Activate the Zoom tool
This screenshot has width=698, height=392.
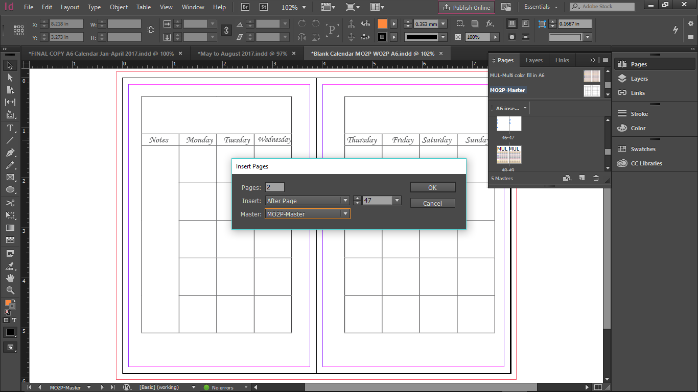(x=10, y=290)
